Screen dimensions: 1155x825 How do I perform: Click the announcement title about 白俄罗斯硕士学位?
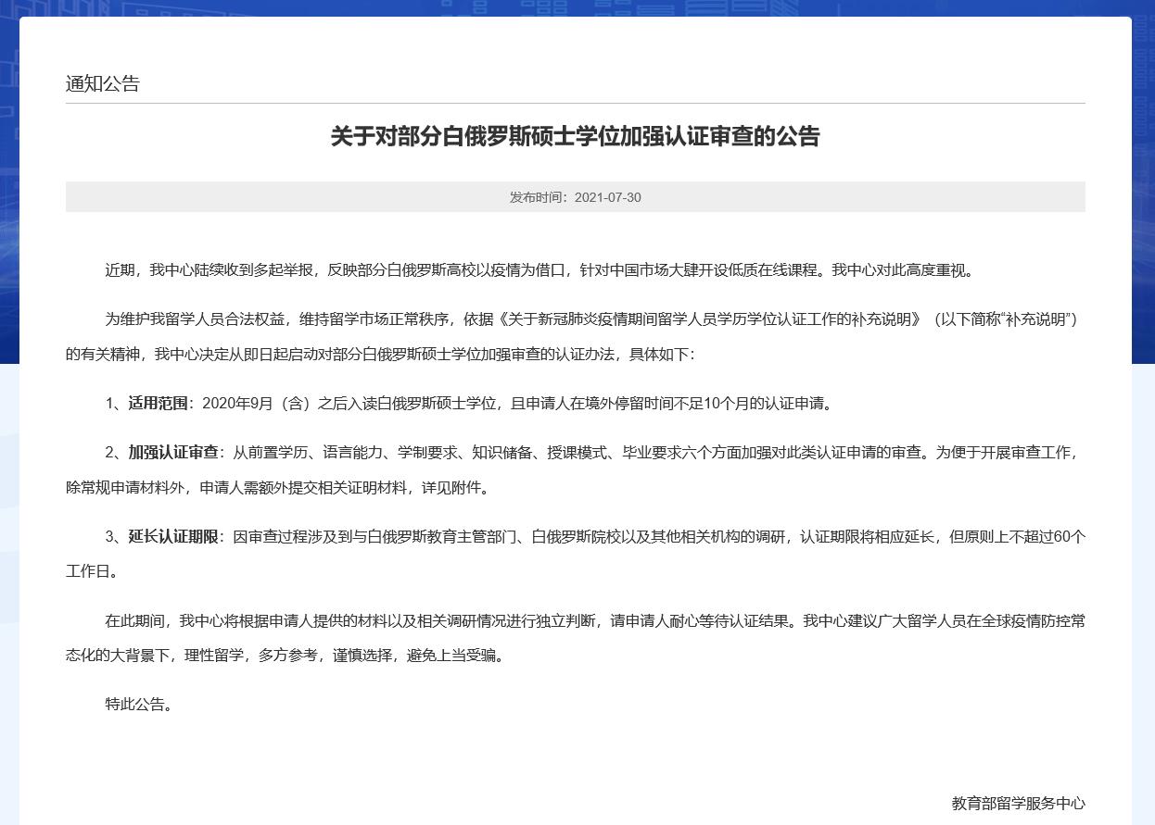(575, 137)
